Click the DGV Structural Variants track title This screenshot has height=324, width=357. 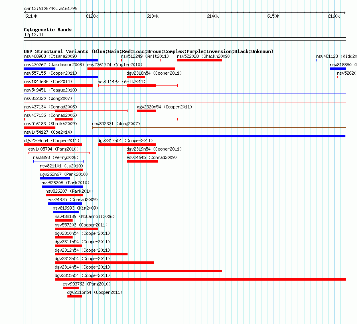click(149, 51)
